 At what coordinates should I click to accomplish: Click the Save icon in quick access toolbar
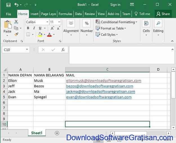[x=8, y=5]
